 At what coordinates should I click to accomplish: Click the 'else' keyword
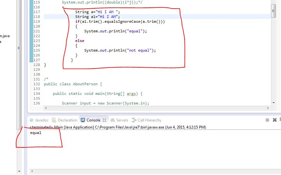(x=80, y=41)
